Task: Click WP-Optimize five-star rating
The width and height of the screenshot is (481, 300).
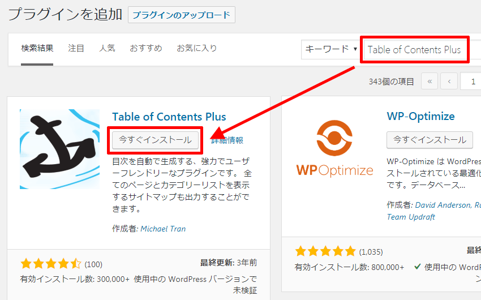Action: pos(325,251)
